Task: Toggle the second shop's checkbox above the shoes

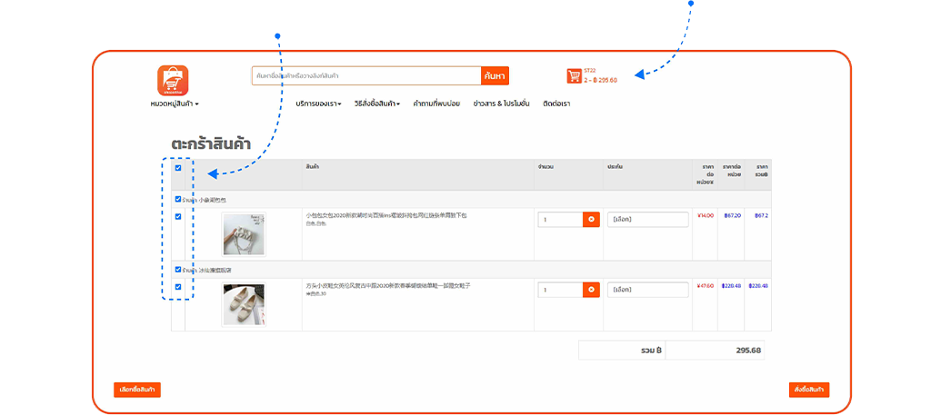Action: [177, 270]
